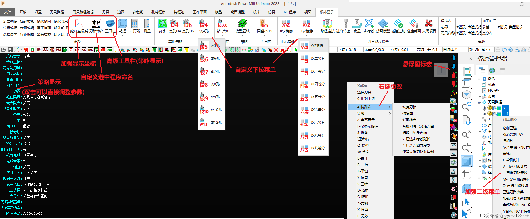The height and width of the screenshot is (219, 530).
Task: Click the red down arrow floating icon
Action: coord(454,84)
